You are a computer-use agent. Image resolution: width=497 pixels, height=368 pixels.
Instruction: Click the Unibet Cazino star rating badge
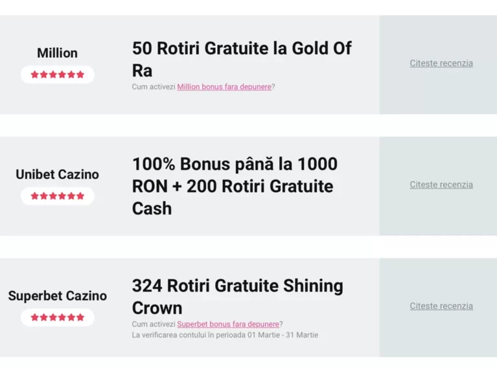tap(58, 196)
